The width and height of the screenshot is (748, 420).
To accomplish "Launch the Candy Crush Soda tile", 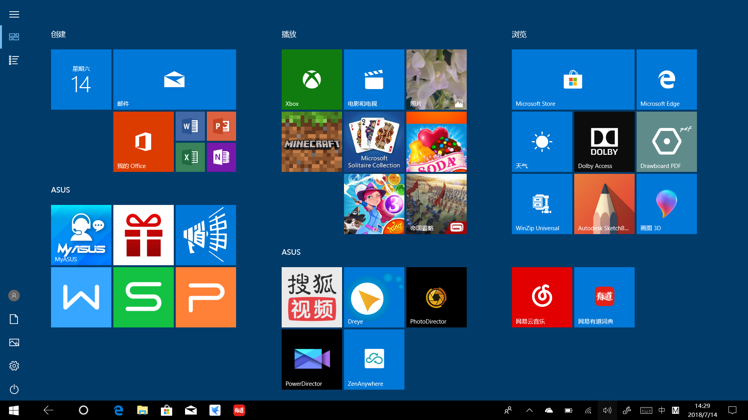I will [436, 142].
